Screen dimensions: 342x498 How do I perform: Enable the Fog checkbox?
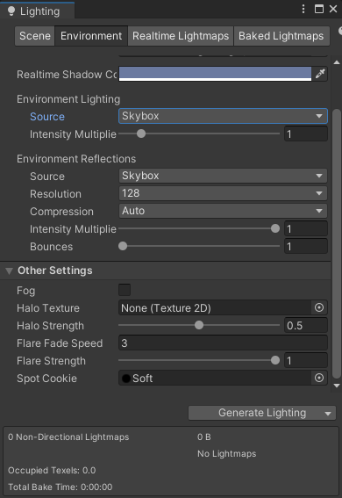[x=125, y=290]
